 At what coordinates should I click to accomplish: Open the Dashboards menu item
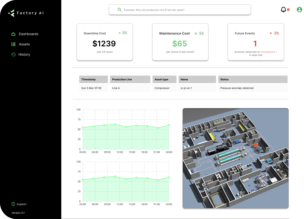point(28,34)
